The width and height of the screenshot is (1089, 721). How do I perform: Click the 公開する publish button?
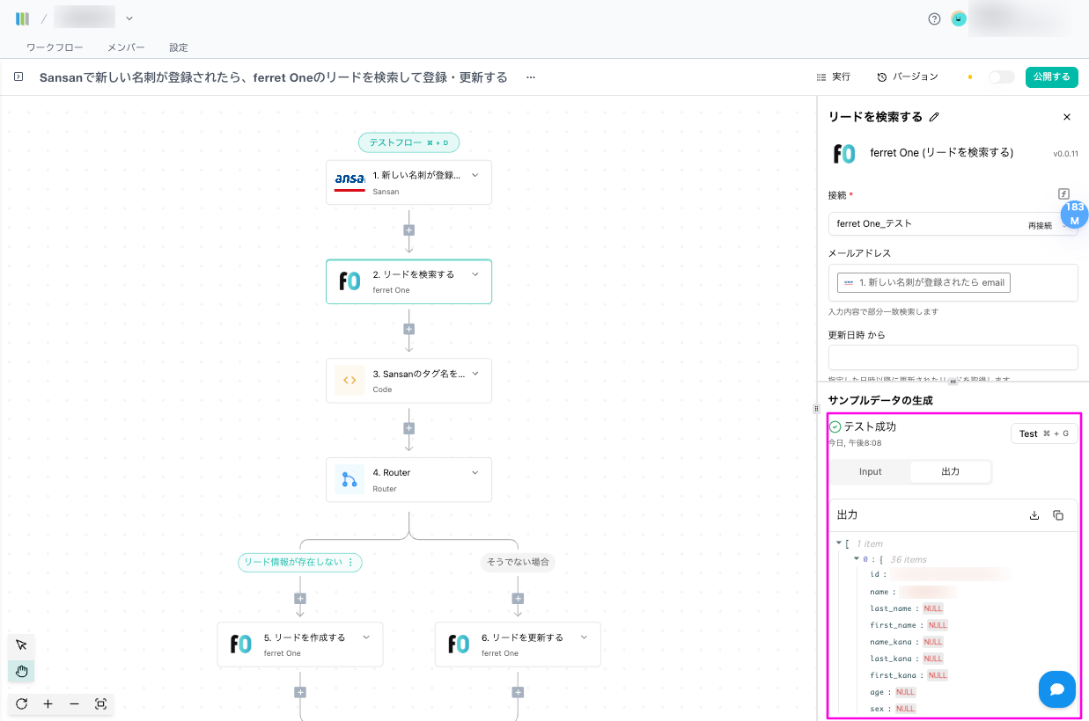coord(1051,77)
